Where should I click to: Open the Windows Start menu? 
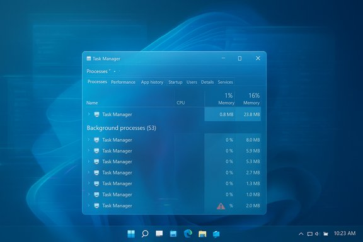(131, 234)
